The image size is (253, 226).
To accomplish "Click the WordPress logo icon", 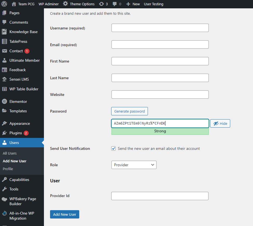I will pos(4,4).
